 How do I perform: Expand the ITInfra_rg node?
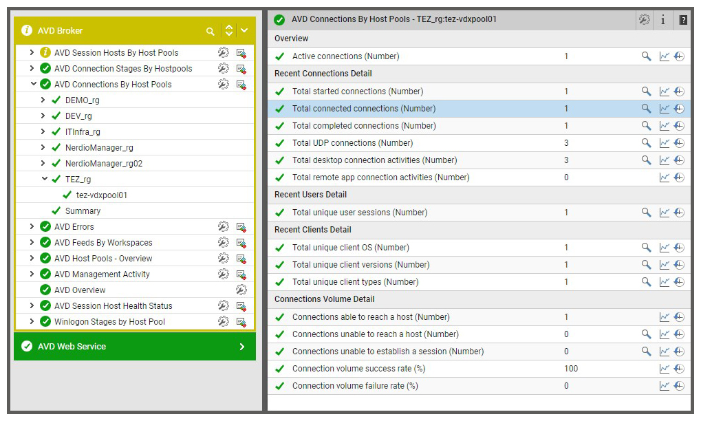pos(43,131)
